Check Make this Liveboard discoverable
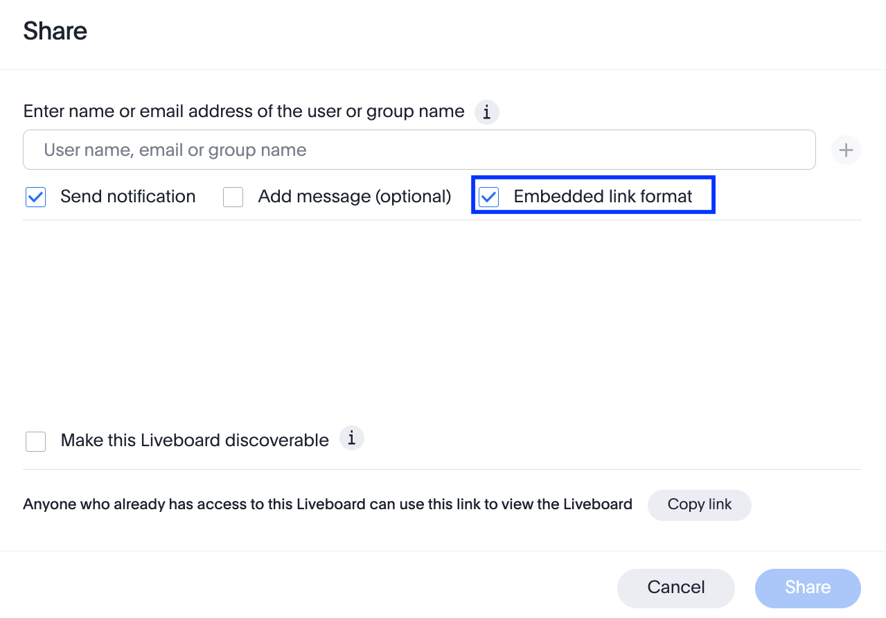The width and height of the screenshot is (886, 618). tap(35, 441)
